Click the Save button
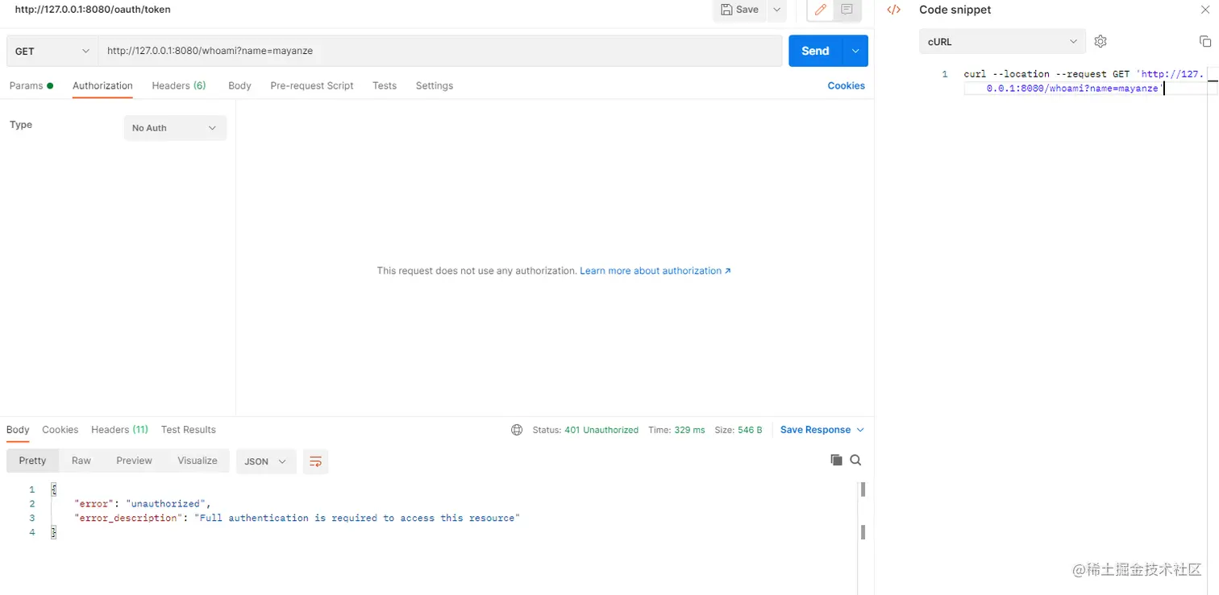1219x595 pixels. [x=739, y=10]
